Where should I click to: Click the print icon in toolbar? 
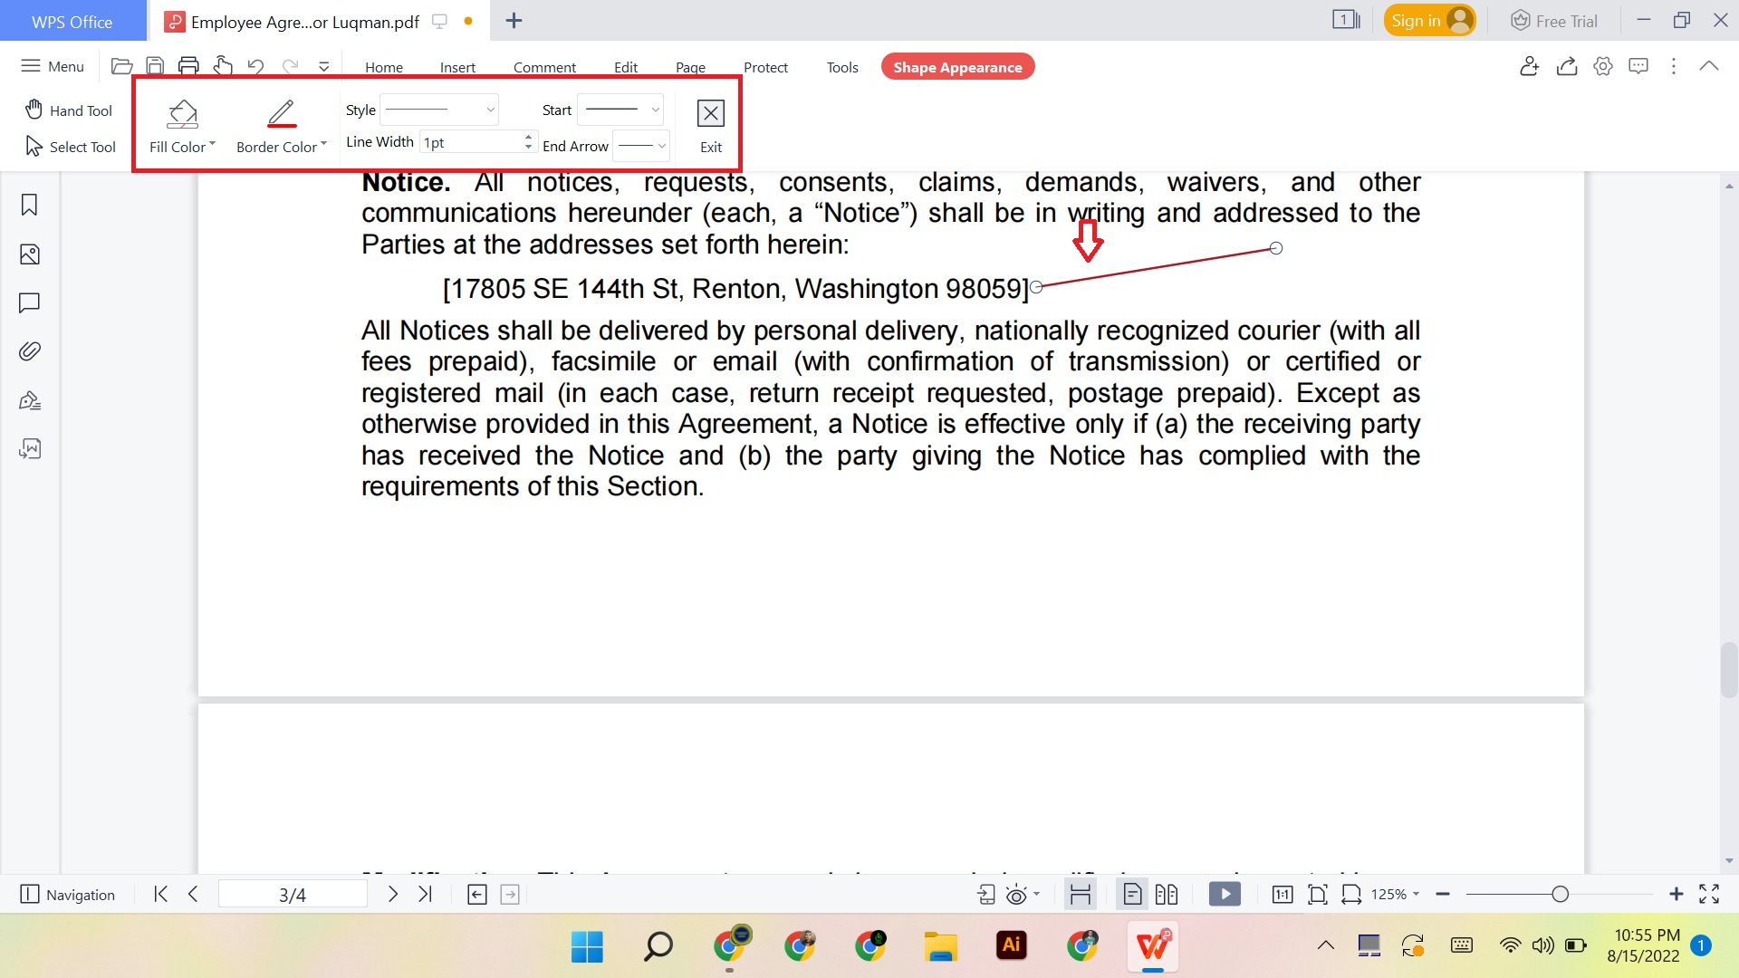[x=188, y=66]
